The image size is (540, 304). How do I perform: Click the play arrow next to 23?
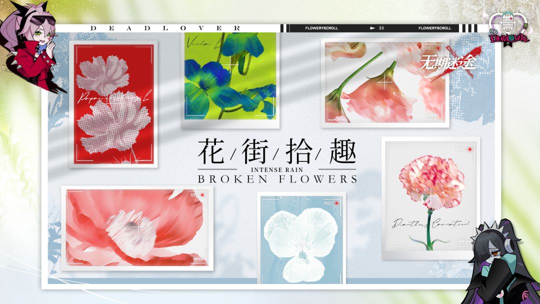click(x=372, y=28)
